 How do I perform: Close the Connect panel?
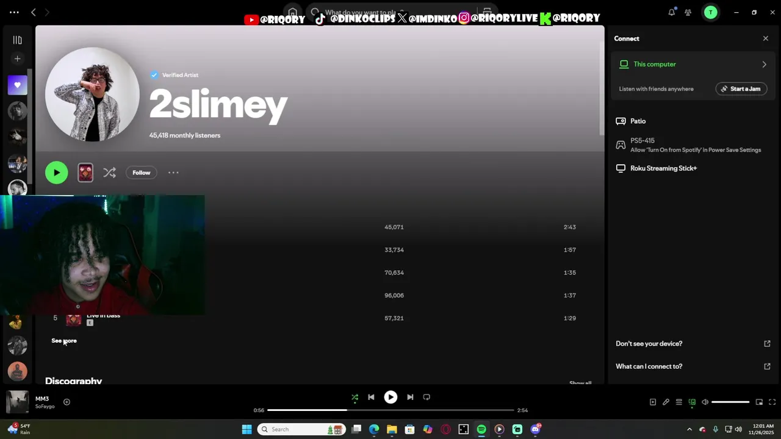tap(766, 38)
